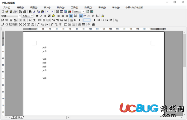Screen dimensions: 187x120
Task: Click the superscript R² icon
Action: 93,16
